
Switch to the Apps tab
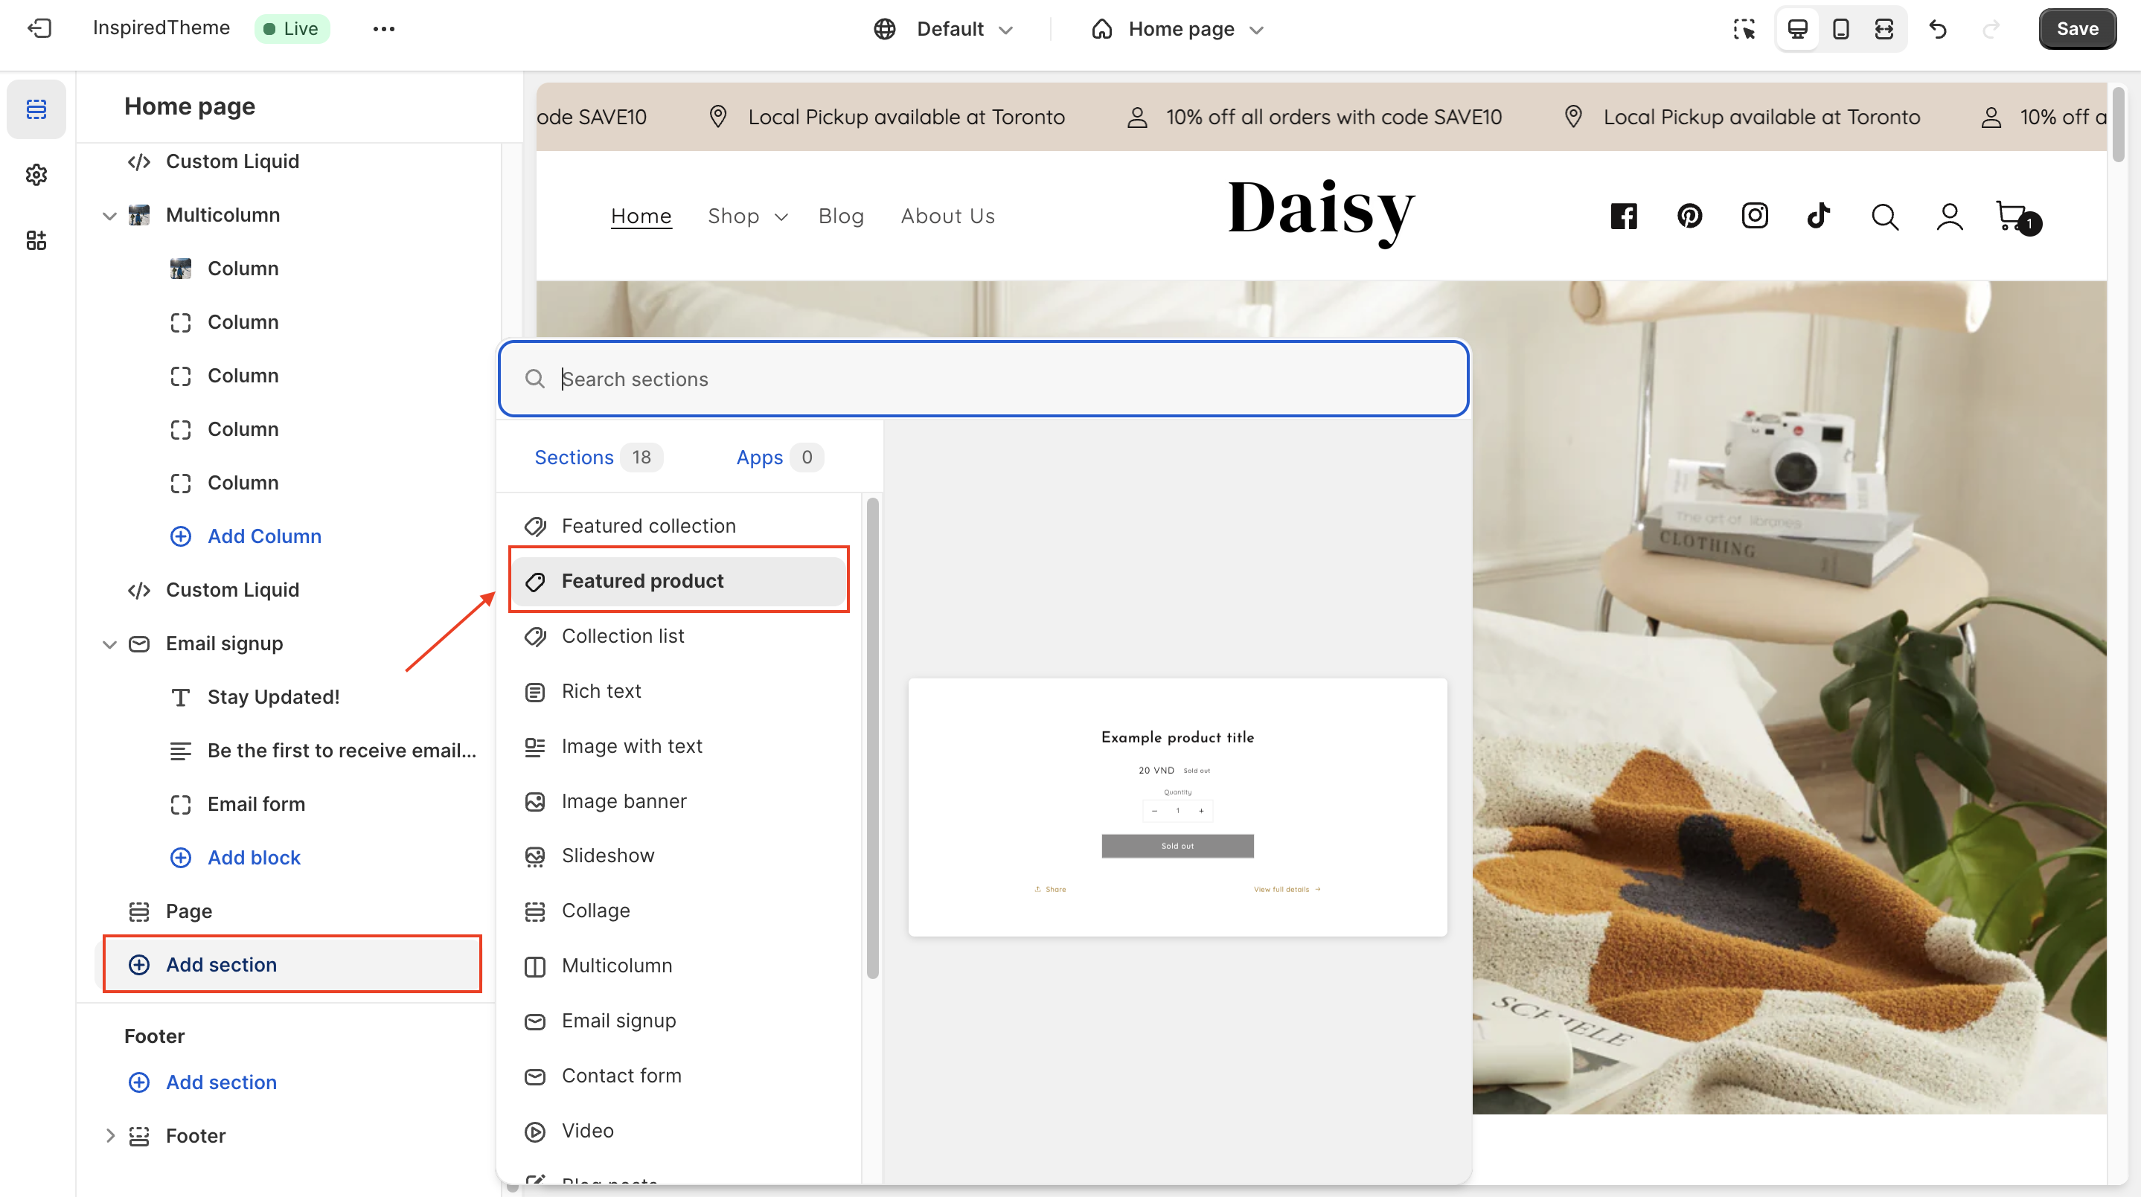pyautogui.click(x=759, y=457)
